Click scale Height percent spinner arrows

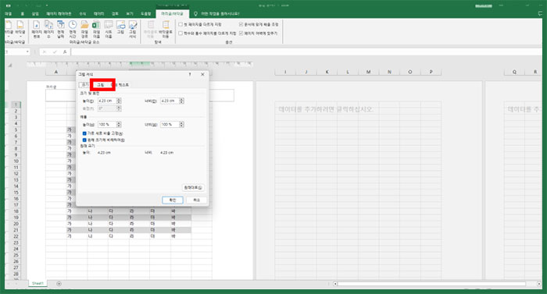point(119,124)
